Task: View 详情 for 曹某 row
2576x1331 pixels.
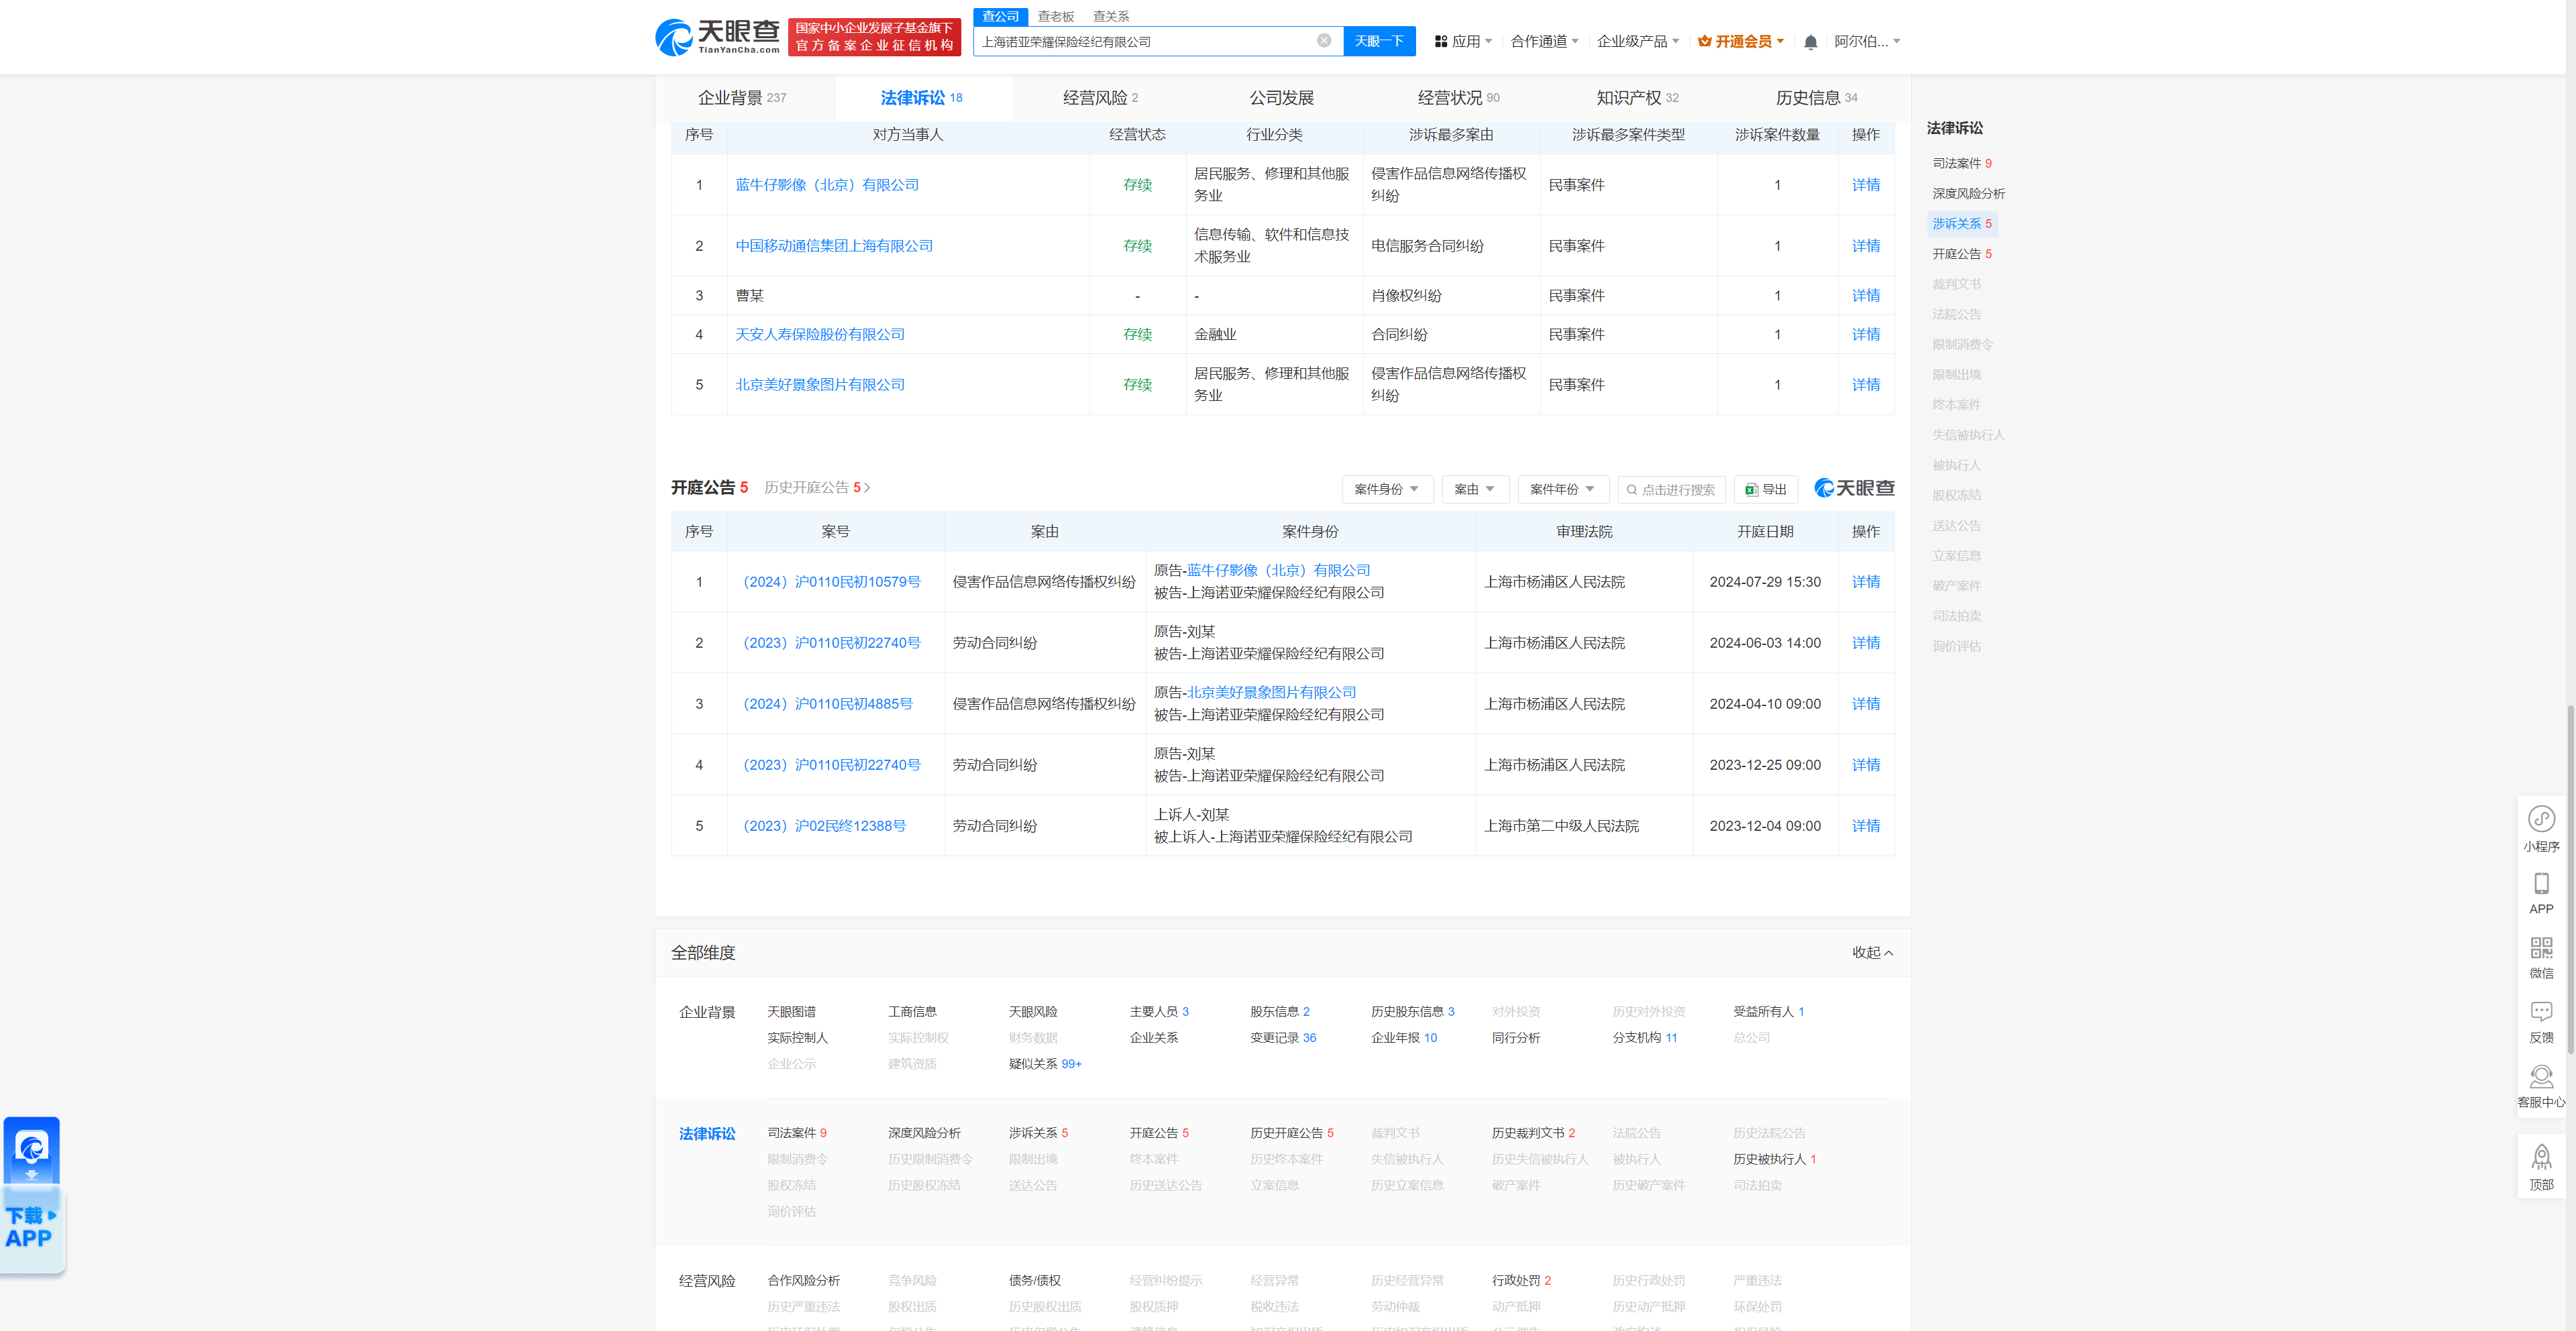Action: coord(1865,296)
